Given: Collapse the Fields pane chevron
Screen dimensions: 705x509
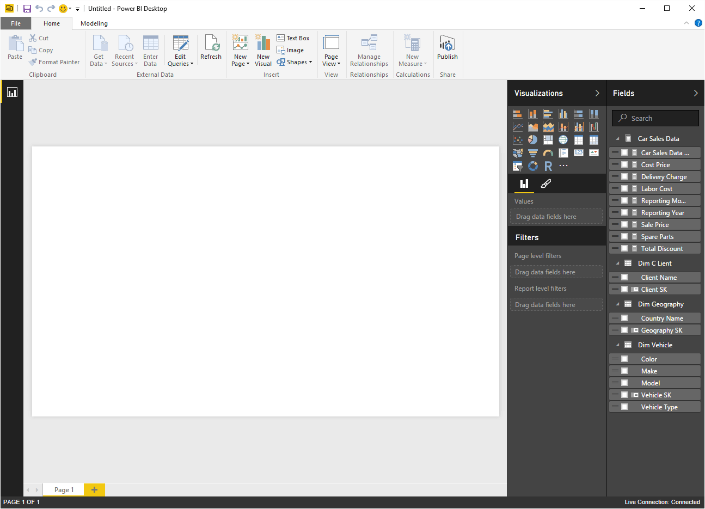Looking at the screenshot, I should [696, 93].
